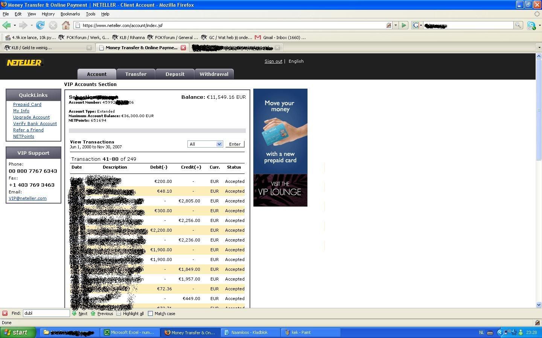Open the KLB / Rihanna bookmark
This screenshot has height=338, width=542.
point(128,37)
